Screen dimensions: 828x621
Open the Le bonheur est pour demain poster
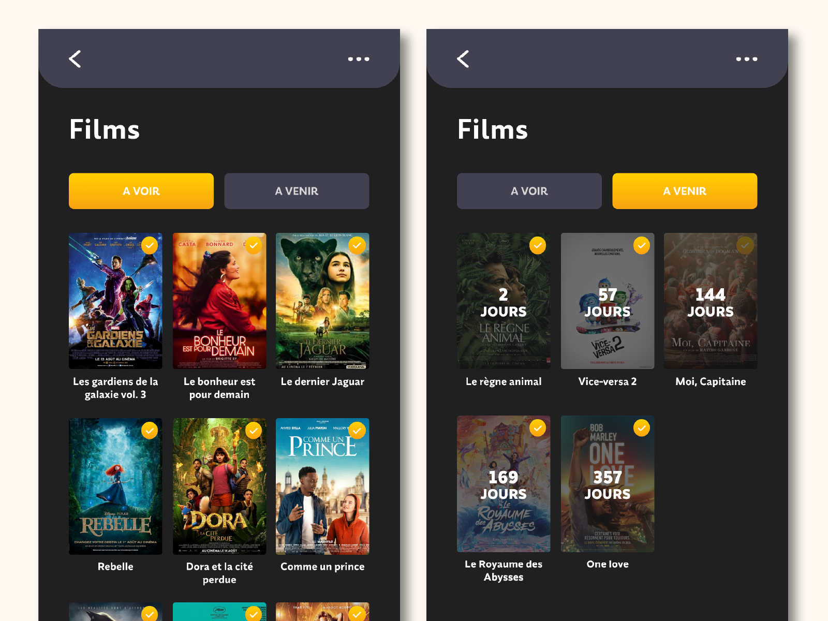tap(219, 301)
